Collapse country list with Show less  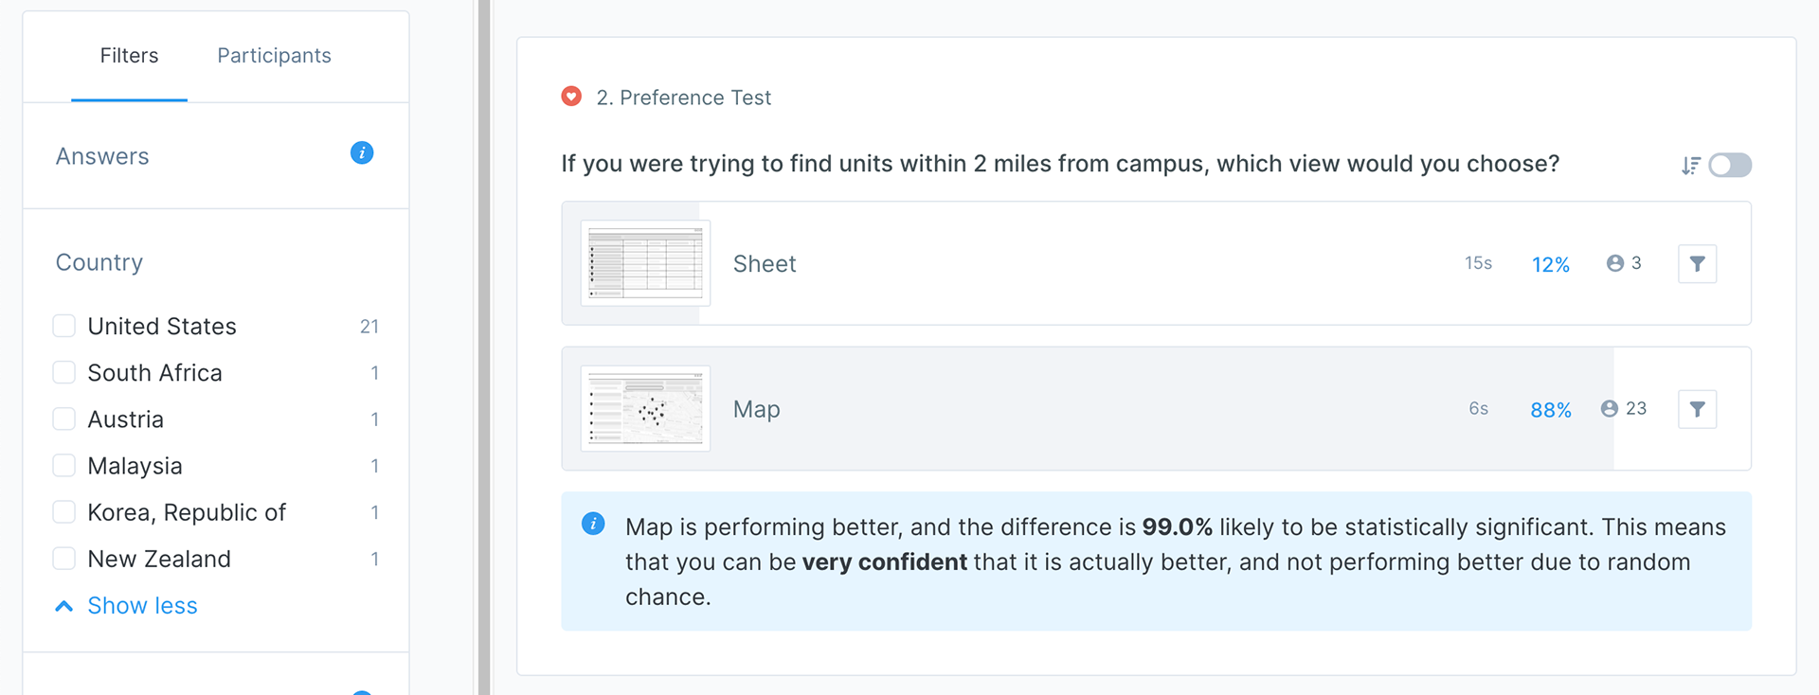tap(142, 606)
